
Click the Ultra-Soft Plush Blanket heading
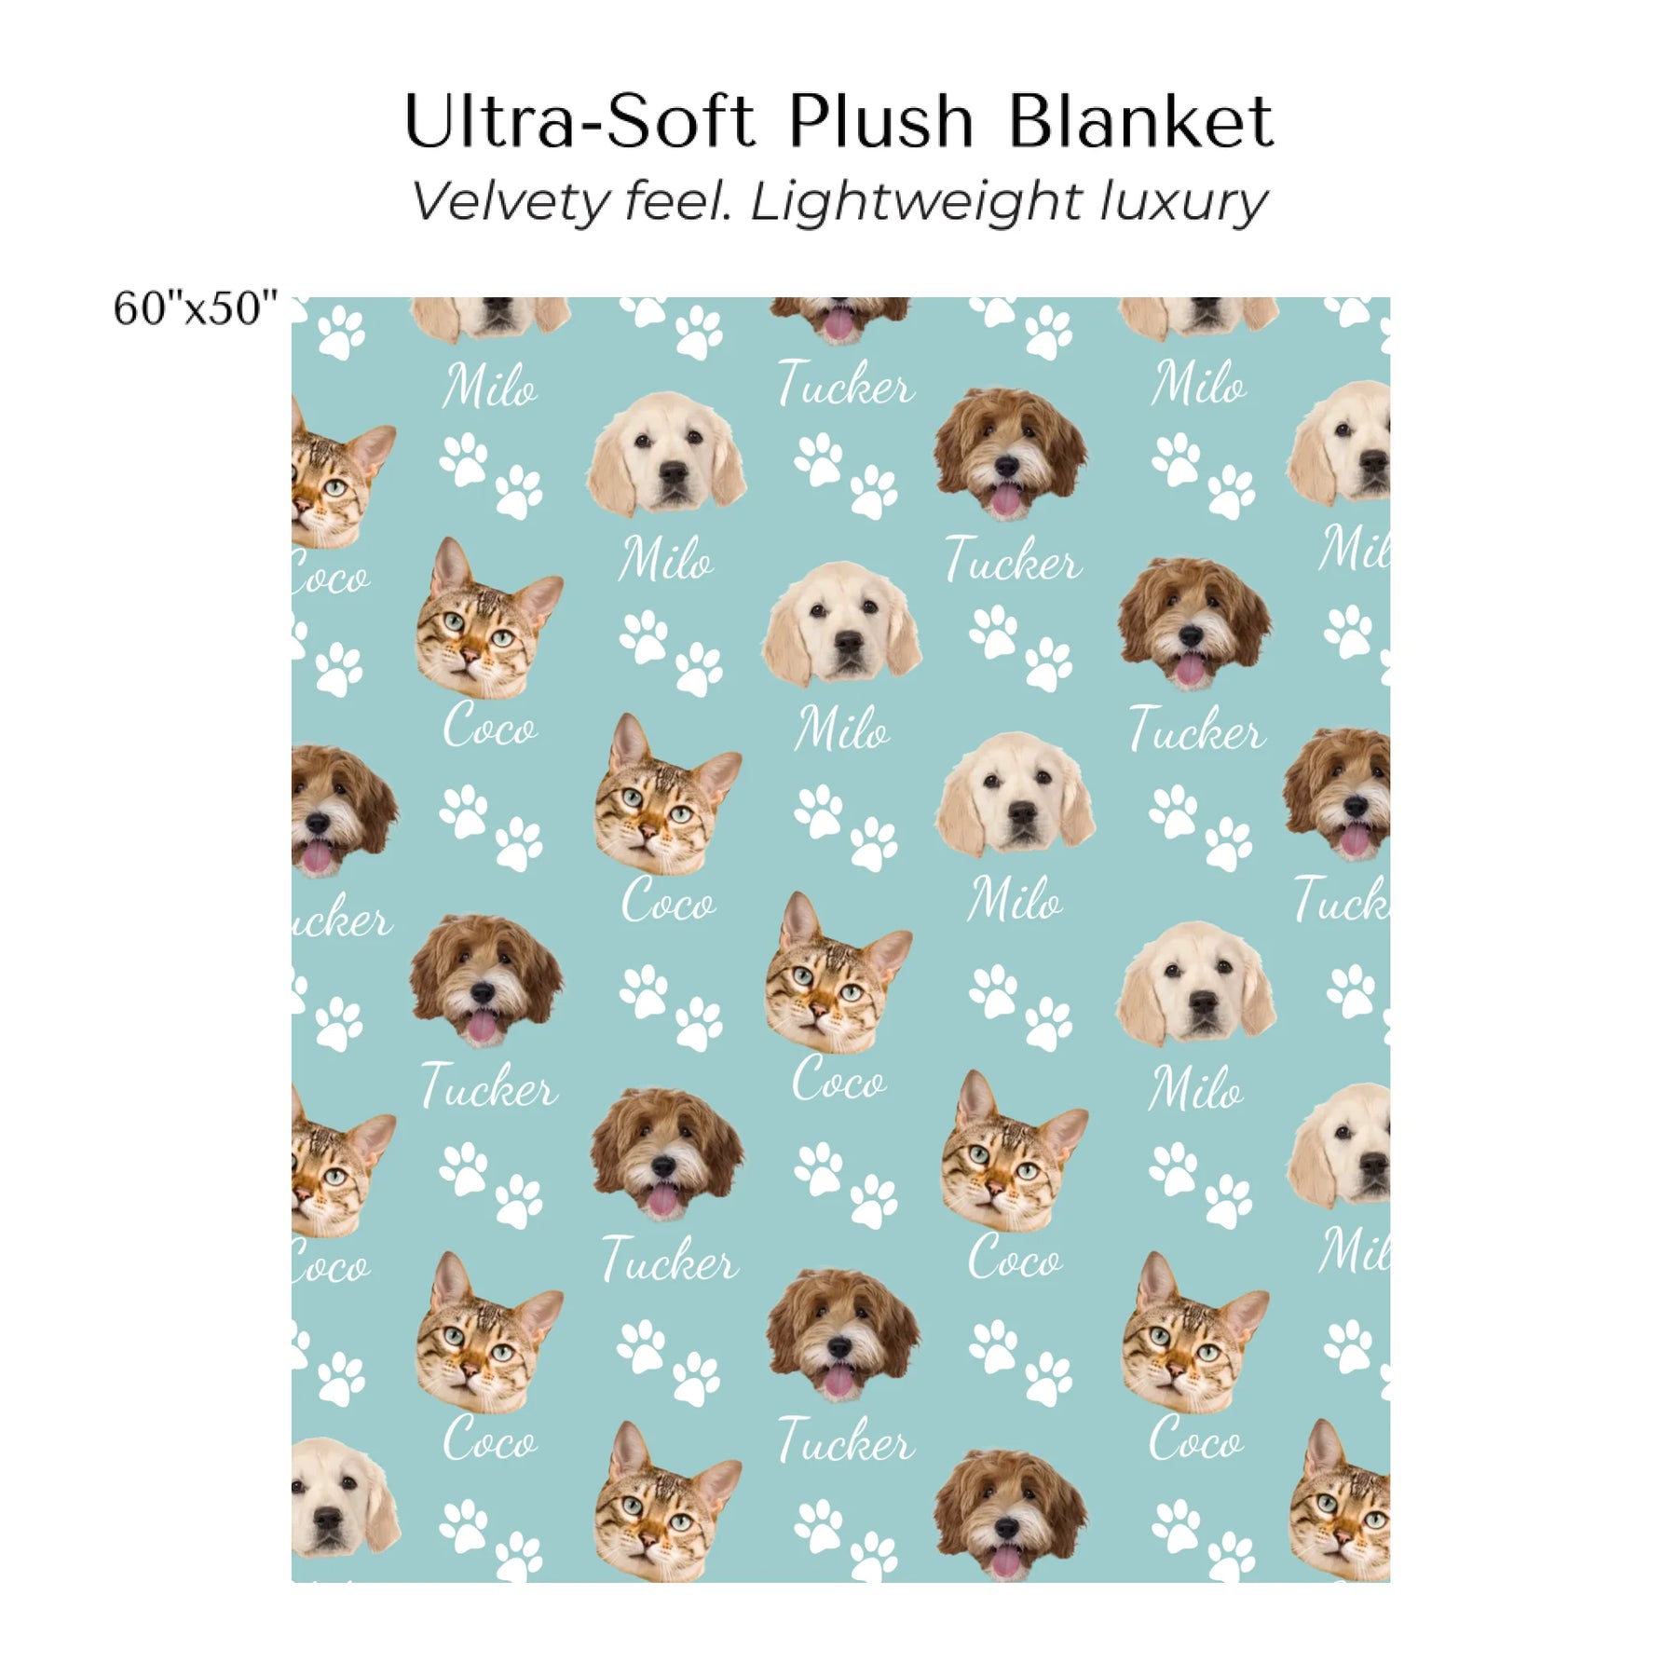[x=838, y=121]
